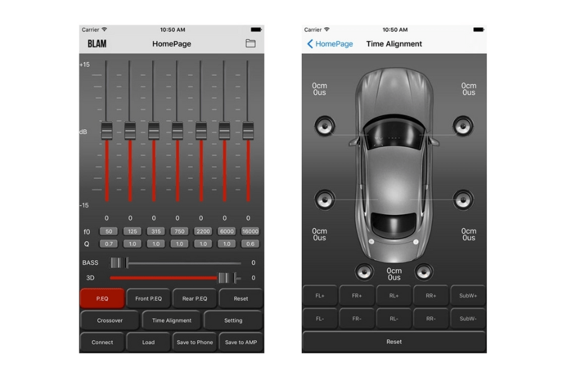Viewport: 567px width, 378px height.
Task: Tap the battery icon on HomePage screen
Action: click(256, 30)
